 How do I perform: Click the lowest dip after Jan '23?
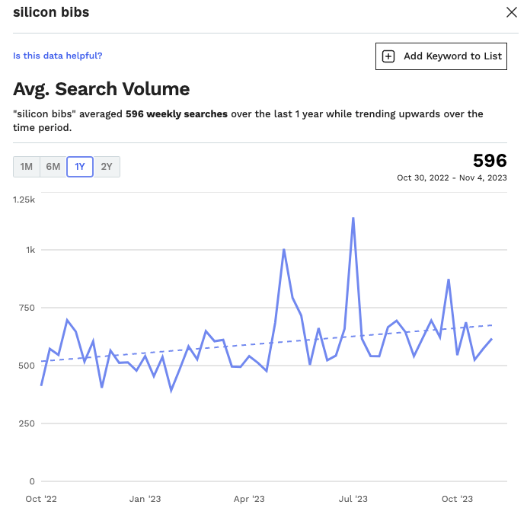(x=171, y=391)
